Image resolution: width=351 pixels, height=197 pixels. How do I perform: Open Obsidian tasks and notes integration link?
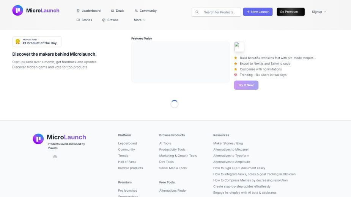(x=254, y=174)
